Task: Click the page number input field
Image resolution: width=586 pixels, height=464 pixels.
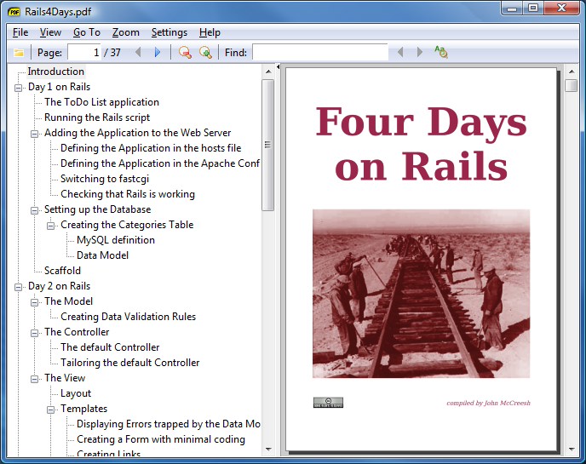Action: pyautogui.click(x=84, y=52)
